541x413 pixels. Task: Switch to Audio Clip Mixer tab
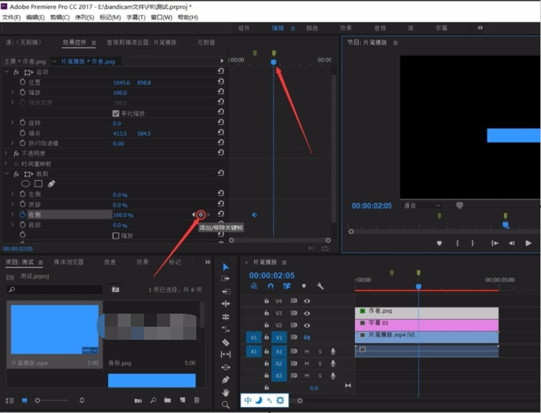[141, 42]
